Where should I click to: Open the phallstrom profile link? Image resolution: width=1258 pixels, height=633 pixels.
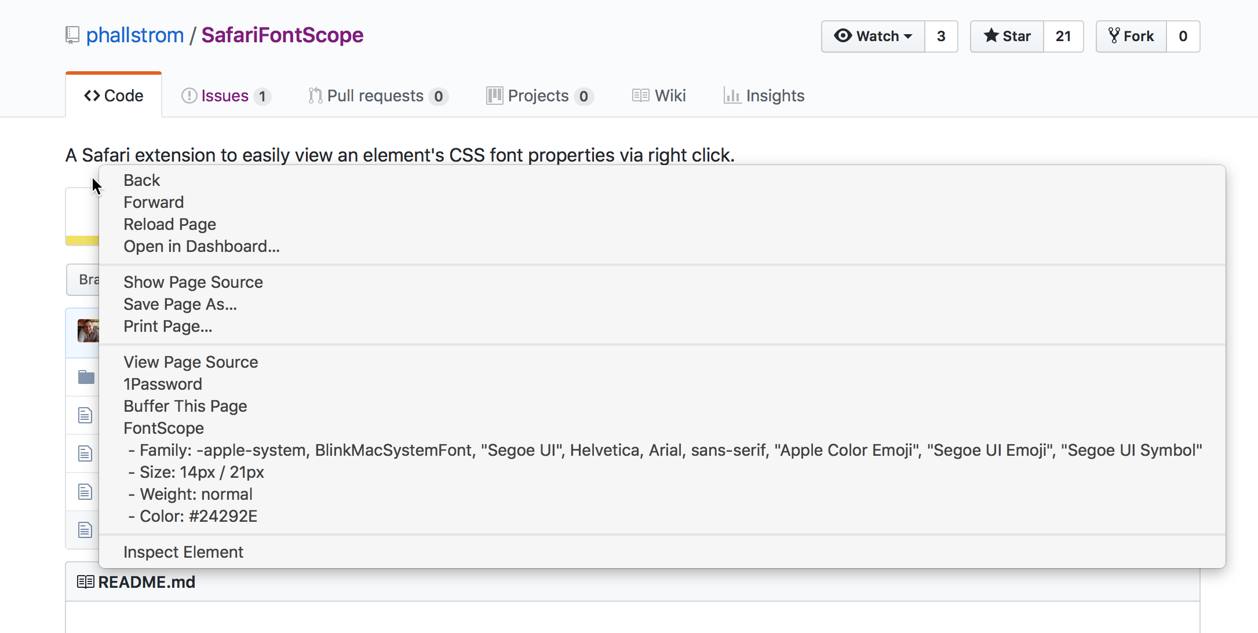tap(135, 35)
